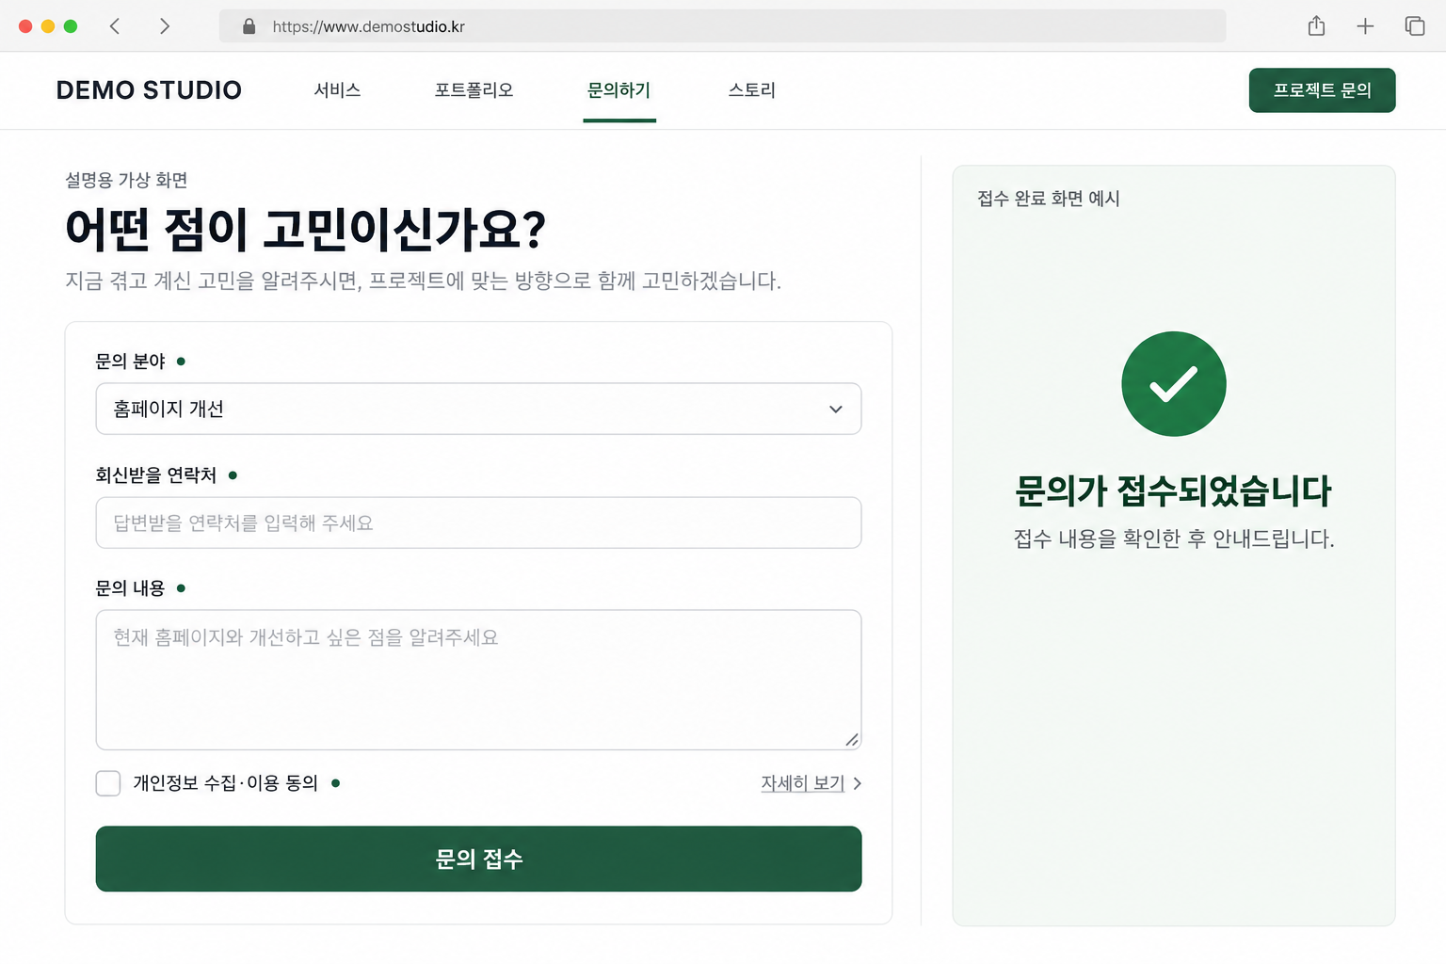1446x964 pixels.
Task: Open the 서비스 menu item
Action: [x=337, y=90]
